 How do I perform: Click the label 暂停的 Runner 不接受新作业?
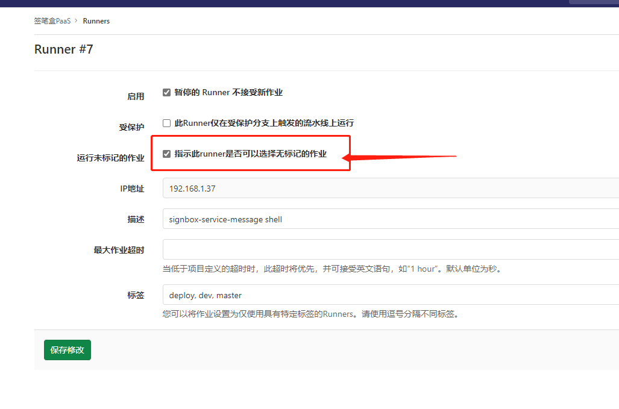click(x=228, y=92)
